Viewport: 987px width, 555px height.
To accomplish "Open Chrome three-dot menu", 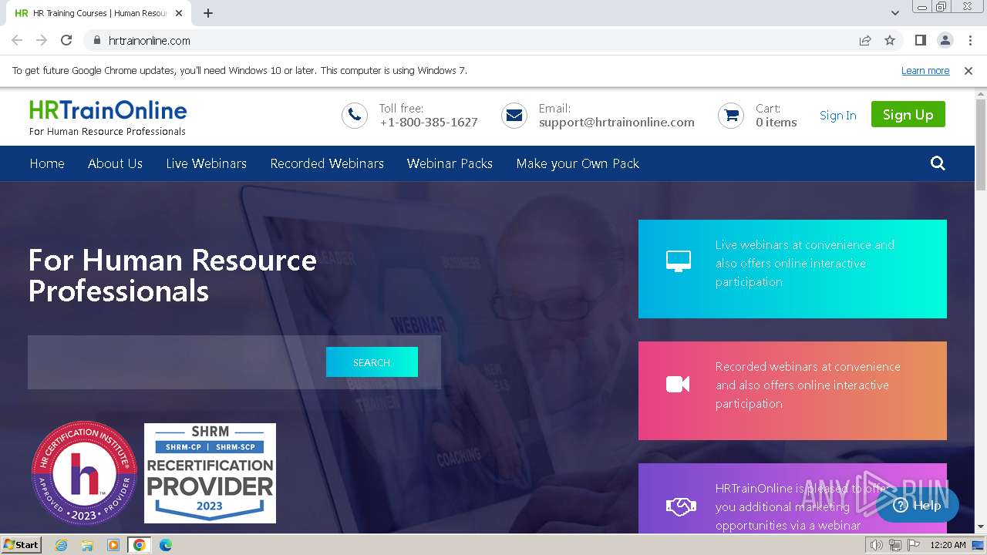I will [970, 40].
